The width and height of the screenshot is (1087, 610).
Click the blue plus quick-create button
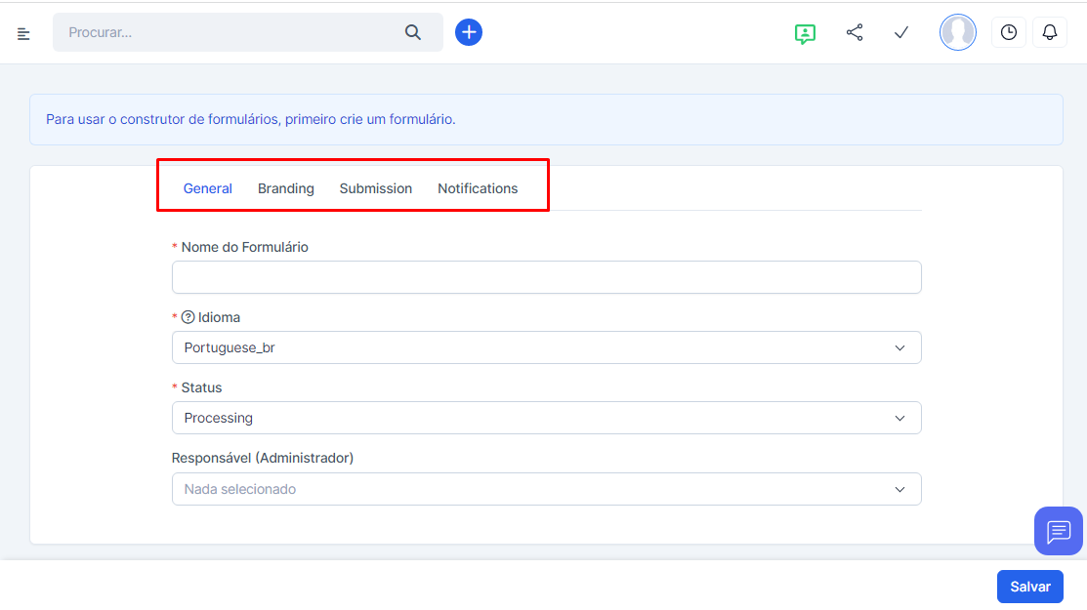(x=469, y=32)
